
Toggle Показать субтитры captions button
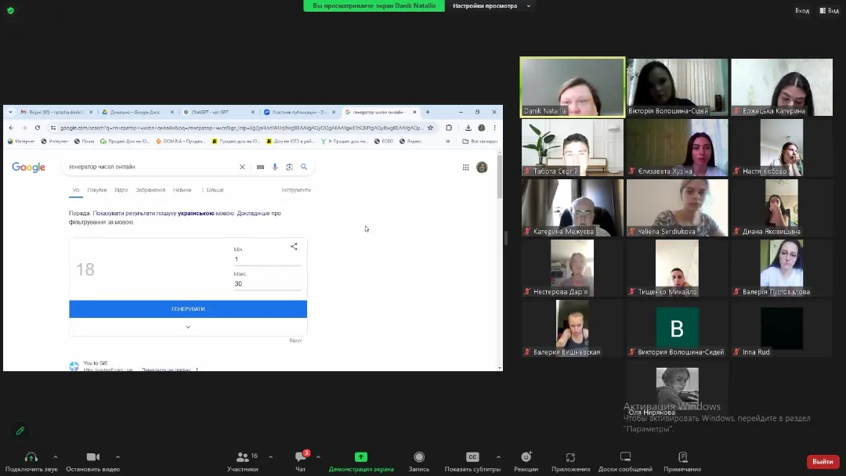pos(472,457)
